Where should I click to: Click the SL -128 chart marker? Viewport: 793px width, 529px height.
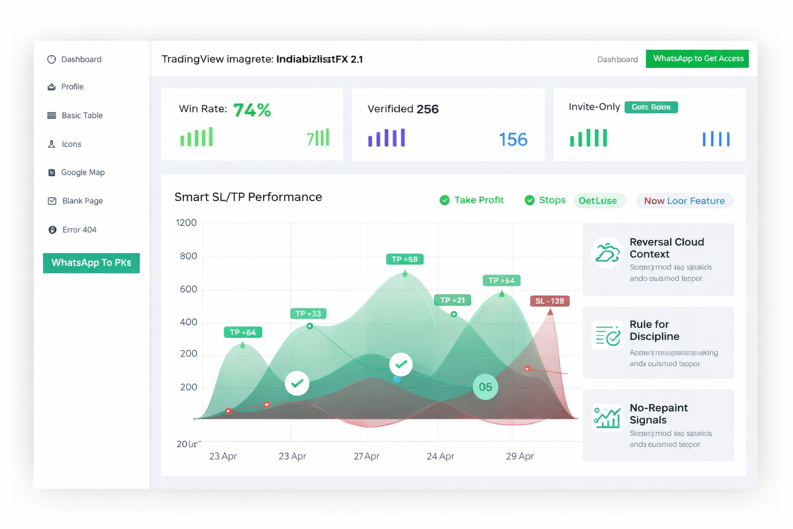(550, 301)
